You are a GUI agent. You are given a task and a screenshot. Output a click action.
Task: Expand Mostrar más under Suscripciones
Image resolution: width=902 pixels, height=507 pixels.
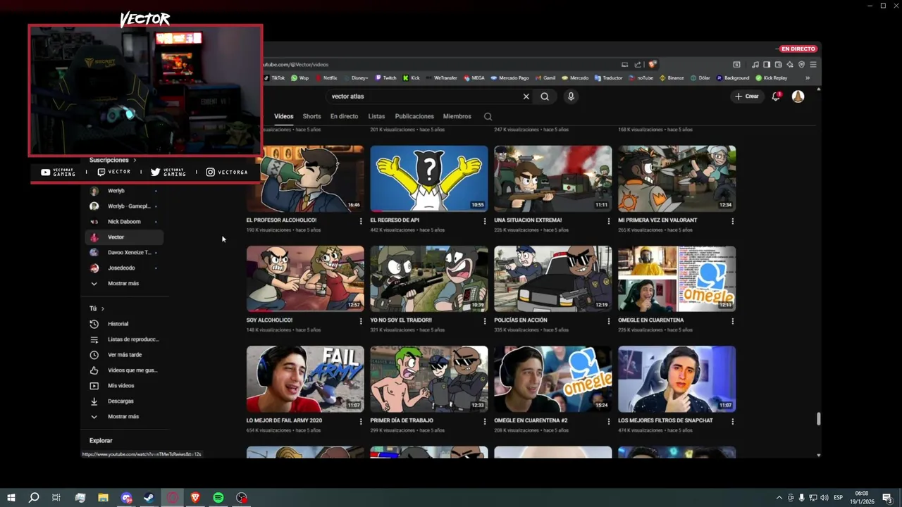[x=123, y=283]
